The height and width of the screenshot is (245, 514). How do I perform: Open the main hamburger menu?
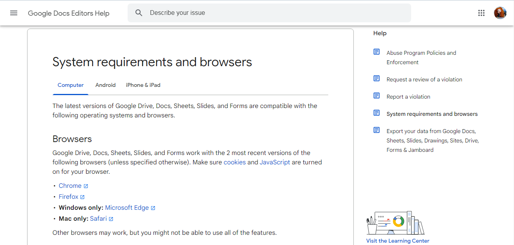(x=14, y=13)
